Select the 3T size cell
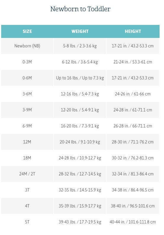Screen dimensions: 164x235 click(27, 190)
